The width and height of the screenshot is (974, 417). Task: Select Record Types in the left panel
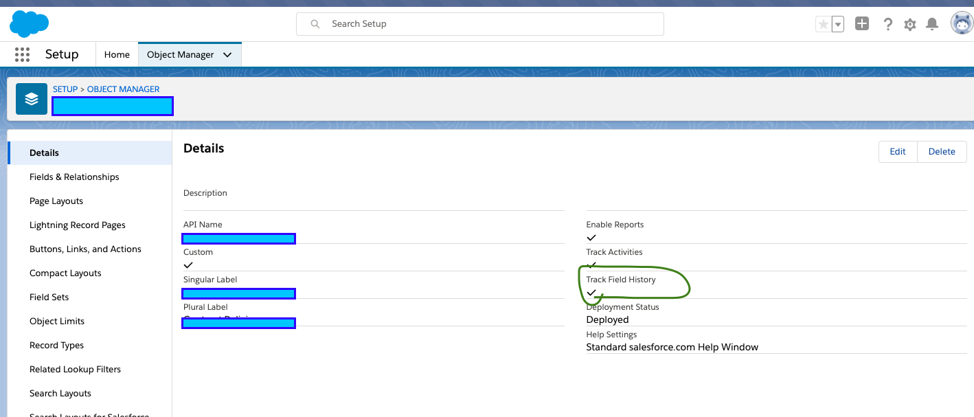coord(56,345)
